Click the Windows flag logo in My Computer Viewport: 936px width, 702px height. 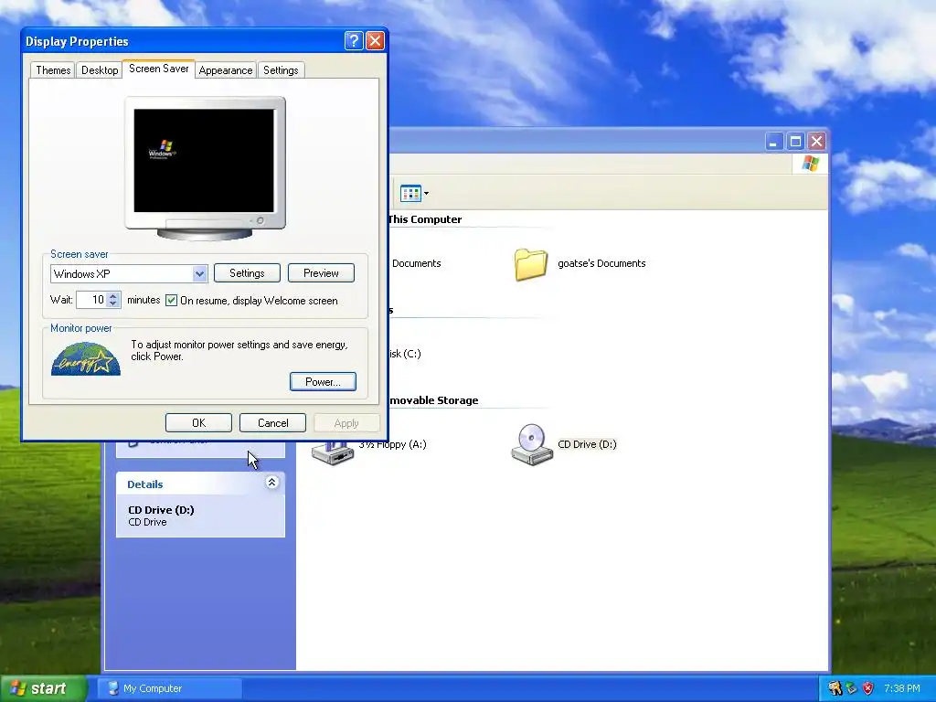811,163
